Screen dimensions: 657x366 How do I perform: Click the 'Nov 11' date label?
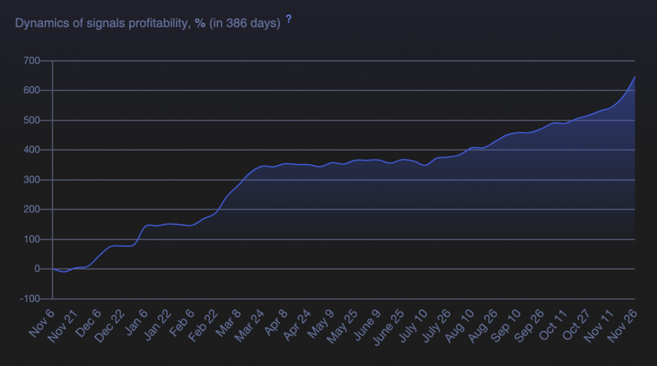click(x=599, y=326)
